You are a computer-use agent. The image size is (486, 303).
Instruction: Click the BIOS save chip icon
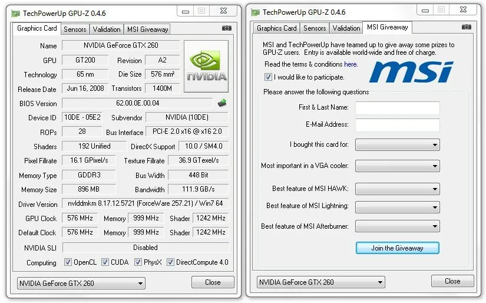(x=222, y=103)
